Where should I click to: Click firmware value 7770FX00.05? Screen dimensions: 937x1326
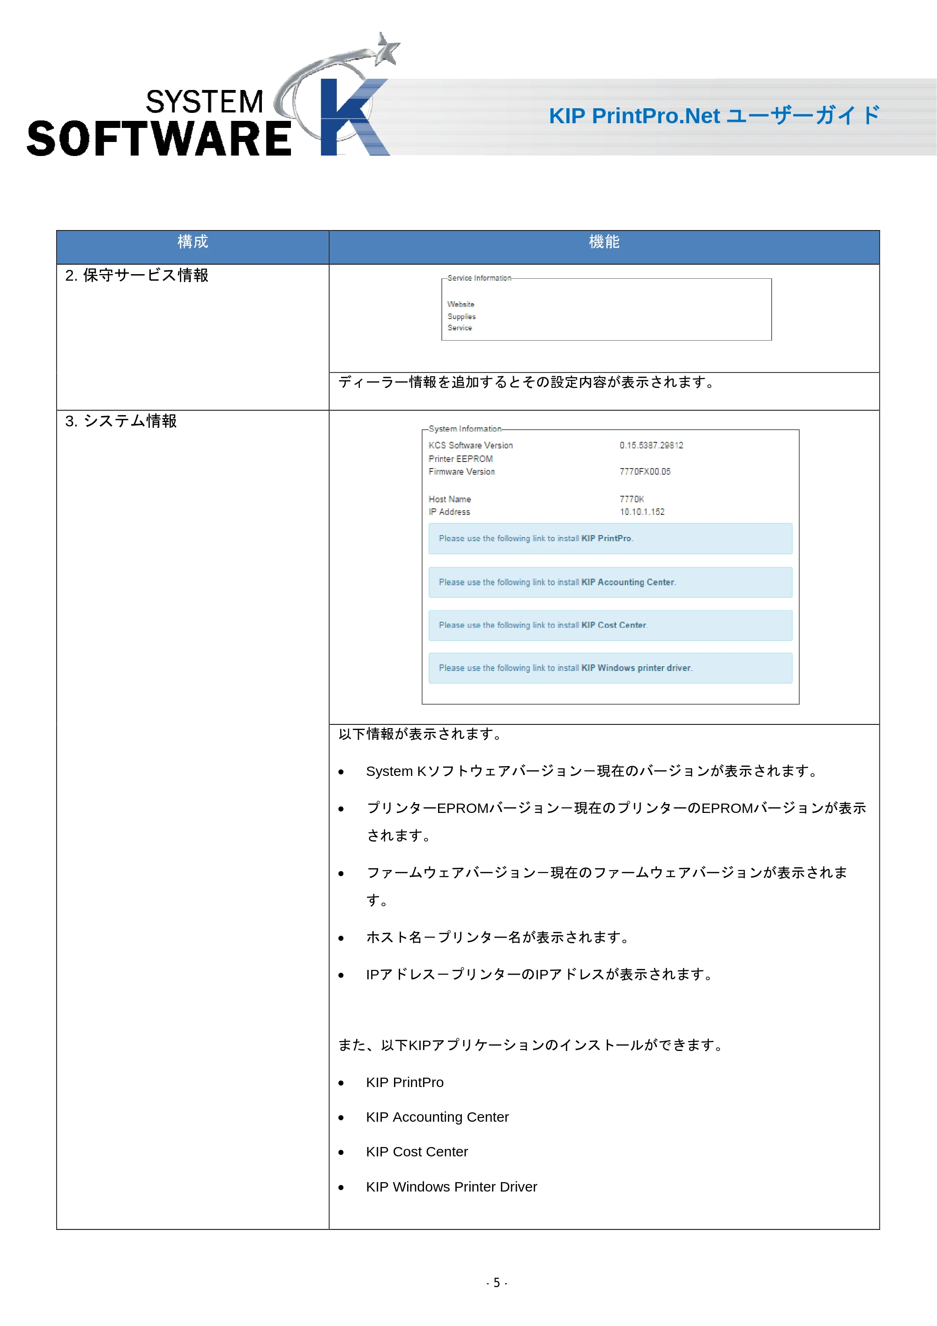645,472
